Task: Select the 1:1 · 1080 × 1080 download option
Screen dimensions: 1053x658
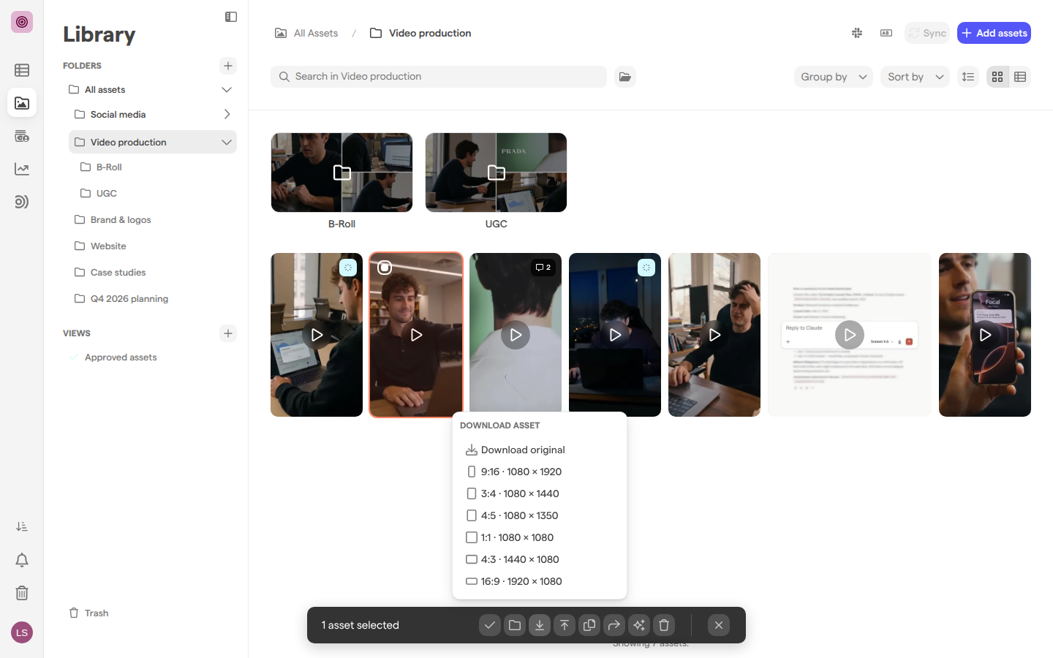Action: [x=540, y=537]
